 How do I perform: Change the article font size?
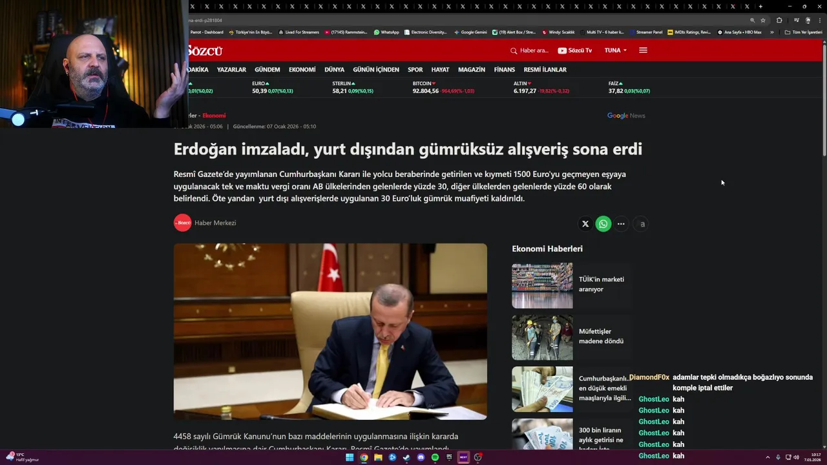click(x=642, y=224)
